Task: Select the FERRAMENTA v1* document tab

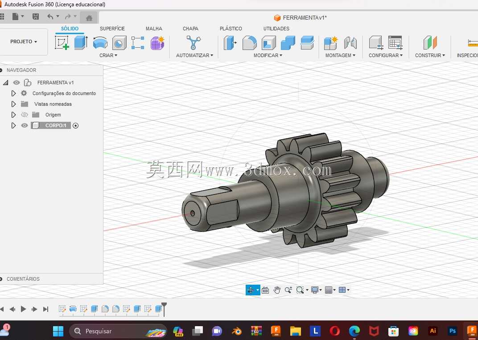Action: [x=300, y=18]
